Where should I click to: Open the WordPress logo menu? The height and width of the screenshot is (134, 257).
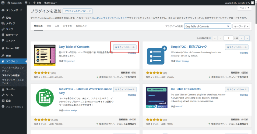[x=3, y=3]
